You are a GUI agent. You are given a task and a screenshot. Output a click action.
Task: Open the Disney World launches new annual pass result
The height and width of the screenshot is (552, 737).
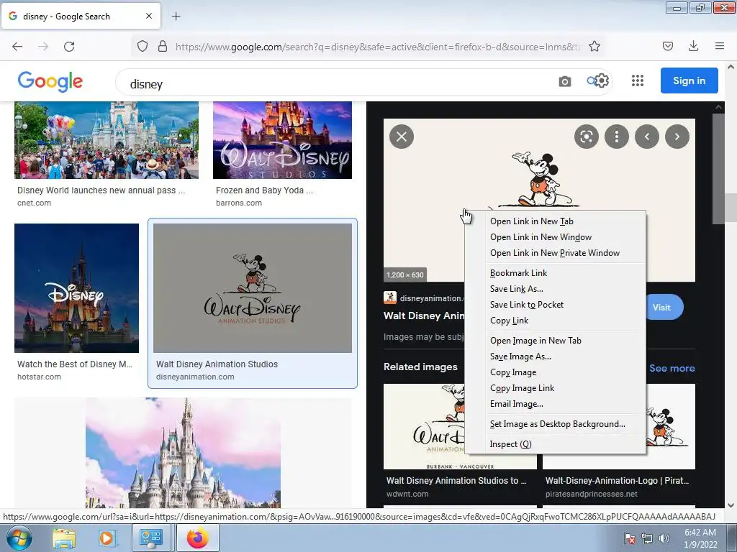[x=107, y=140]
